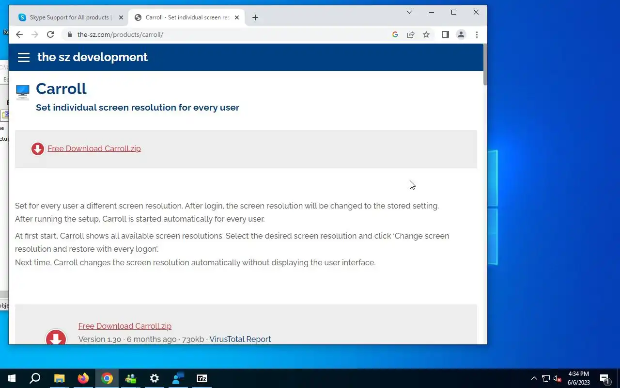Expand the tab search chevron
The height and width of the screenshot is (388, 620).
point(409,12)
